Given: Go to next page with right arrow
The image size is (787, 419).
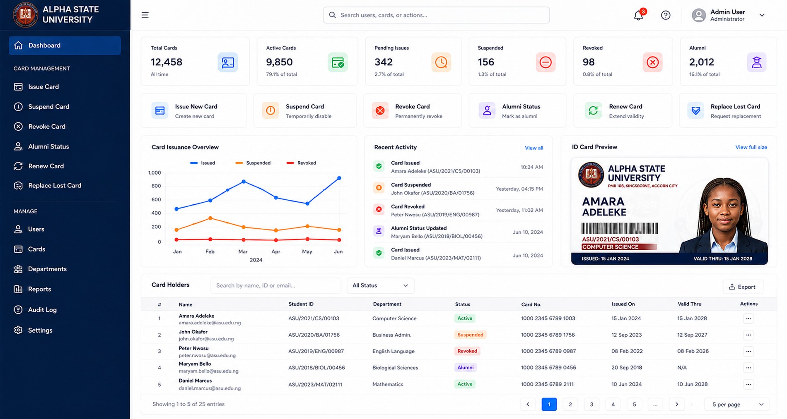Looking at the screenshot, I should (x=677, y=405).
